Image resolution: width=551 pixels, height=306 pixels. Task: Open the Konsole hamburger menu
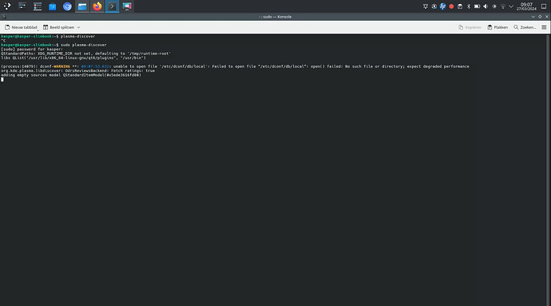coord(544,27)
